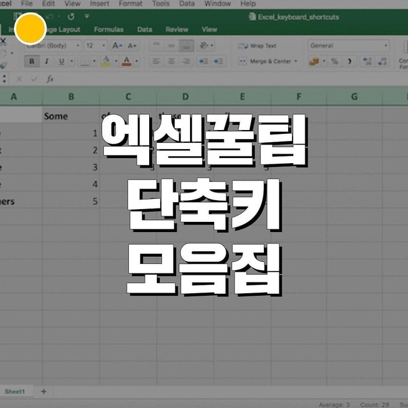
Task: Open the Insert menu in menu bar
Action: pyautogui.click(x=99, y=4)
